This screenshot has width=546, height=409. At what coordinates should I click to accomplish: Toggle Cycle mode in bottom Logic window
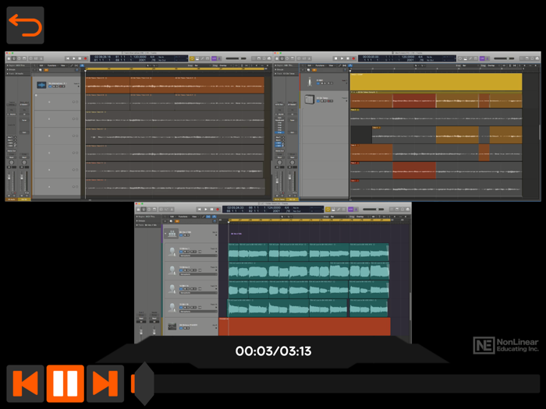click(328, 210)
